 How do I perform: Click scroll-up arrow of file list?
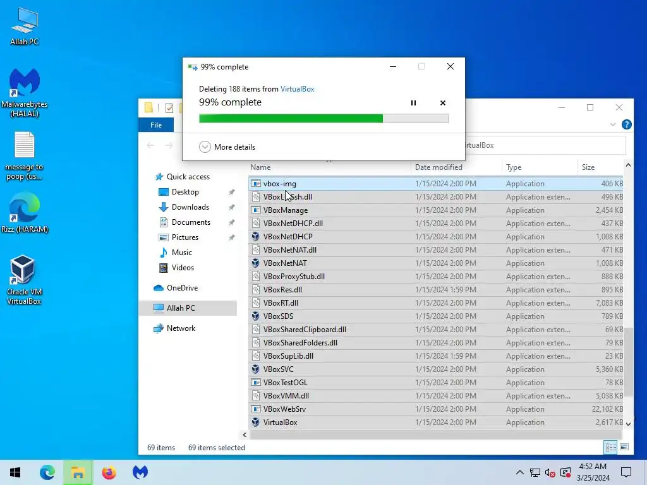[628, 165]
